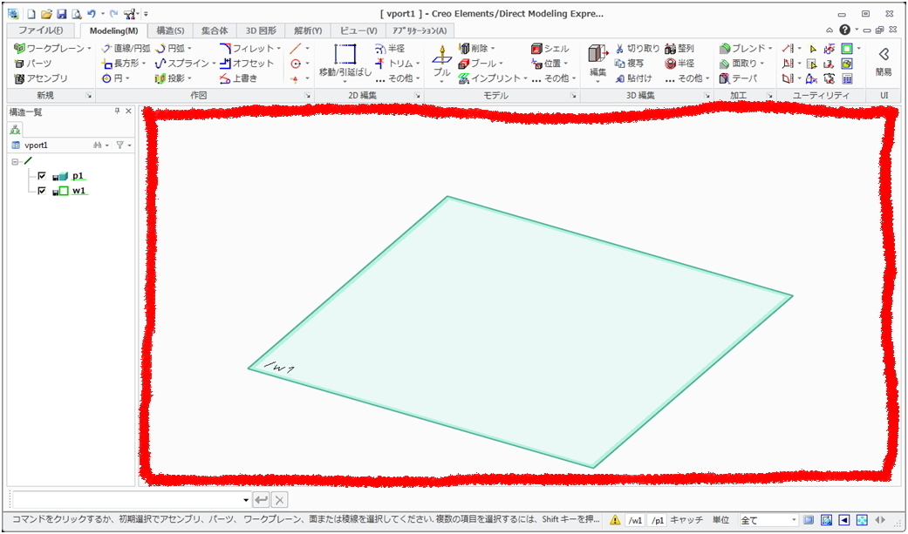Switch to the ビュー(V) tab
This screenshot has width=908, height=534.
pyautogui.click(x=358, y=30)
